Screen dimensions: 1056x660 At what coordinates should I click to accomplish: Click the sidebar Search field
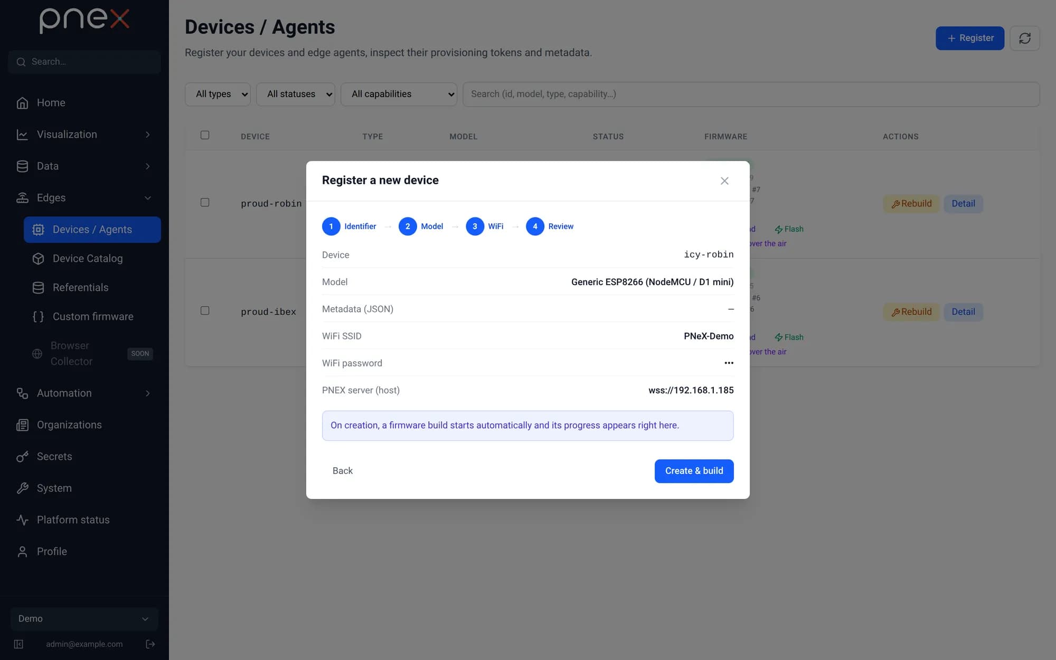click(x=84, y=62)
